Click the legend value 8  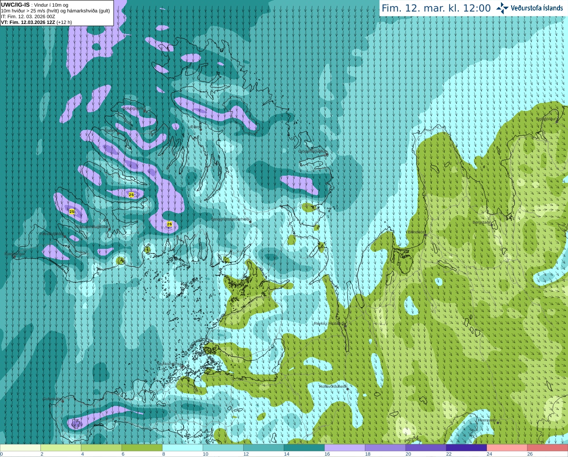point(164,454)
